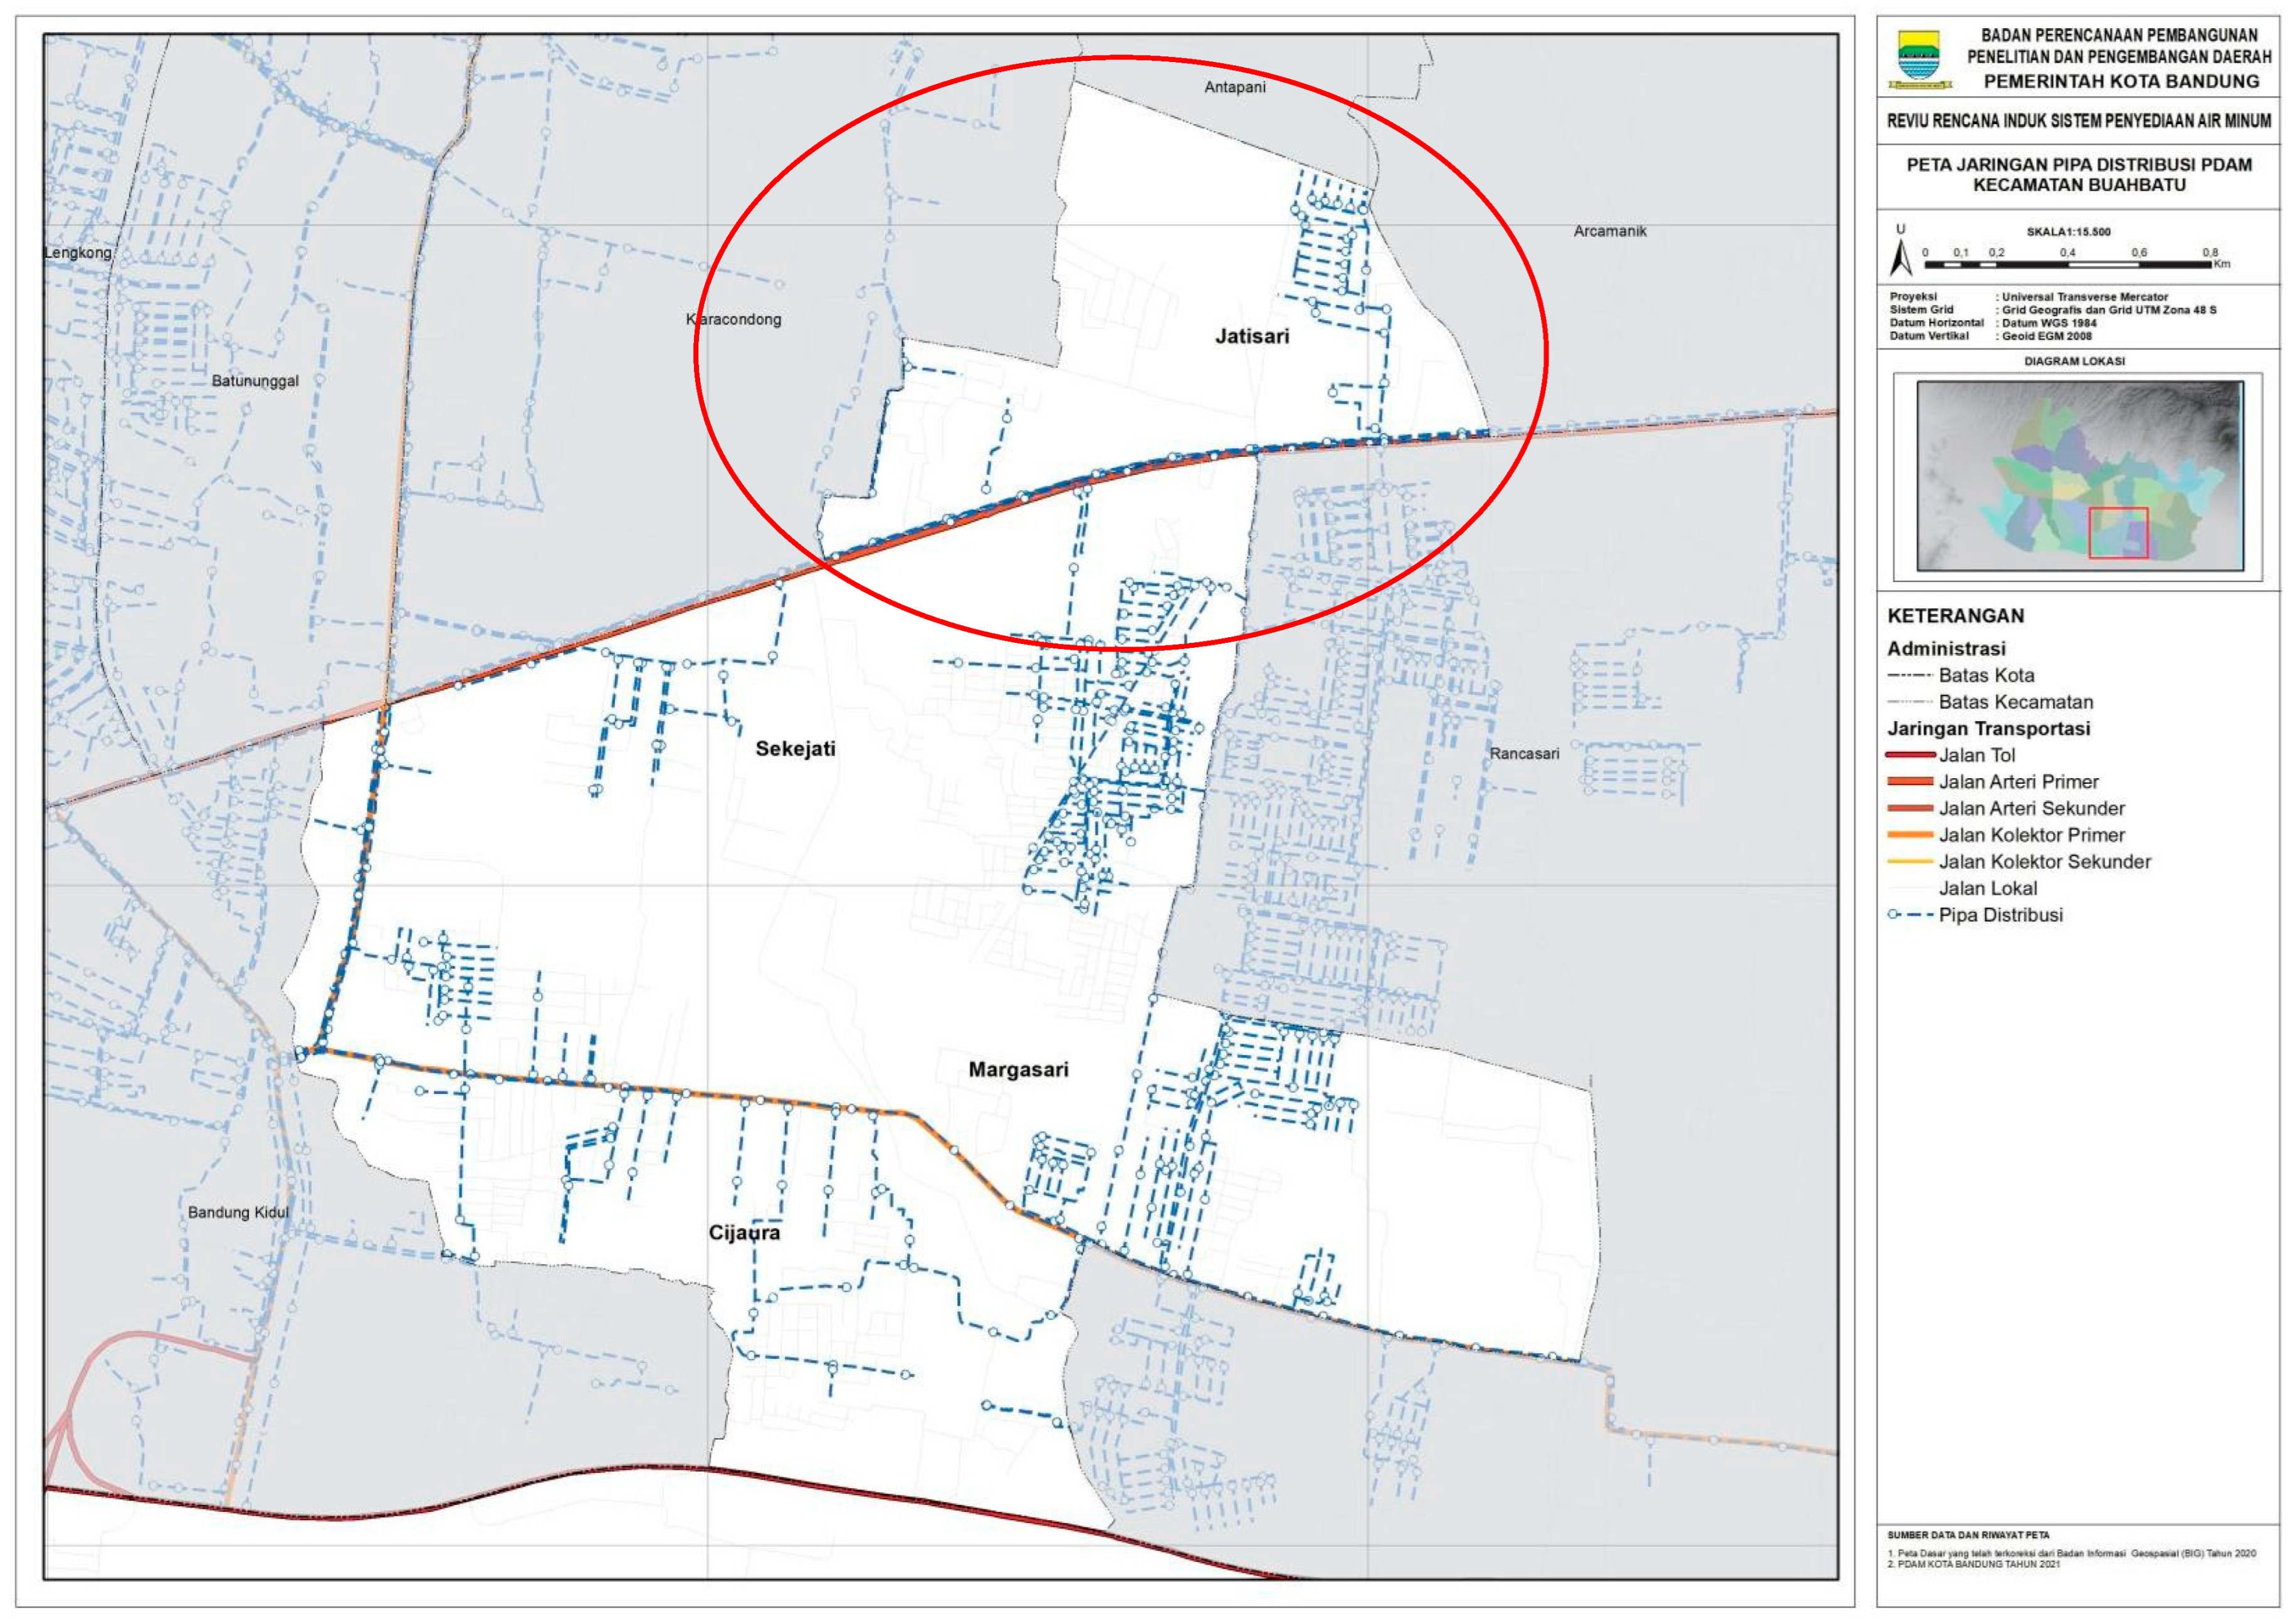
Task: Click the Margasari district label
Action: tap(1017, 1070)
